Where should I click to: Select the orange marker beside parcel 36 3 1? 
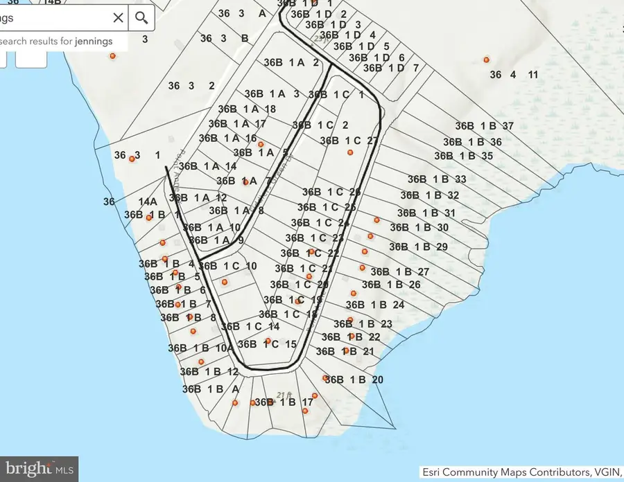tap(132, 159)
